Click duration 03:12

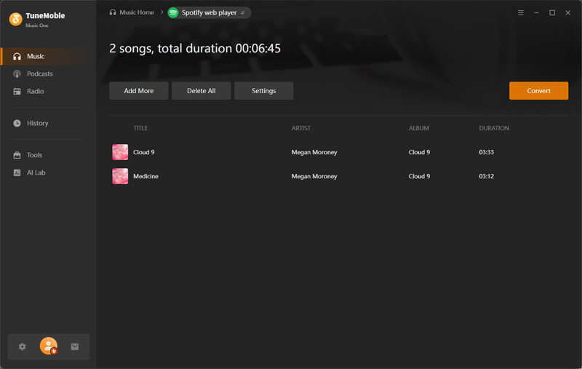tap(486, 176)
